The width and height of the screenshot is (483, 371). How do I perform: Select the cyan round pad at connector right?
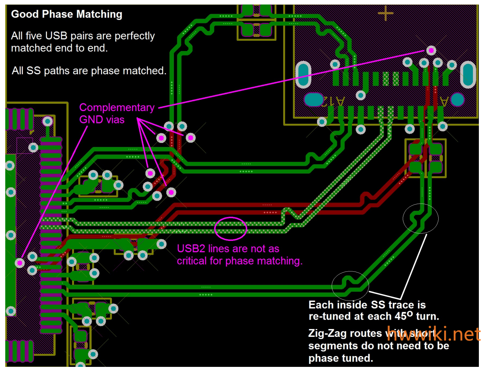pyautogui.click(x=457, y=100)
